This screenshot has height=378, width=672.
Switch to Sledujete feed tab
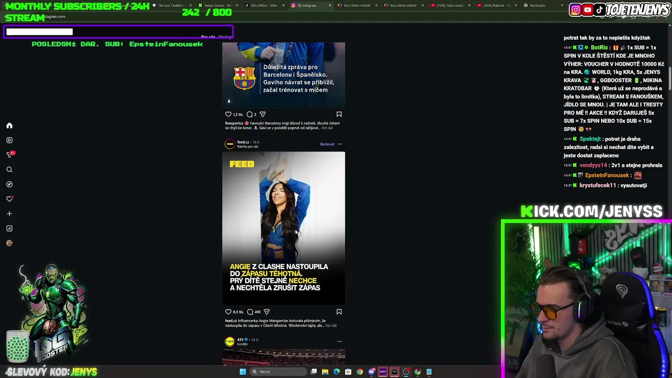(225, 37)
